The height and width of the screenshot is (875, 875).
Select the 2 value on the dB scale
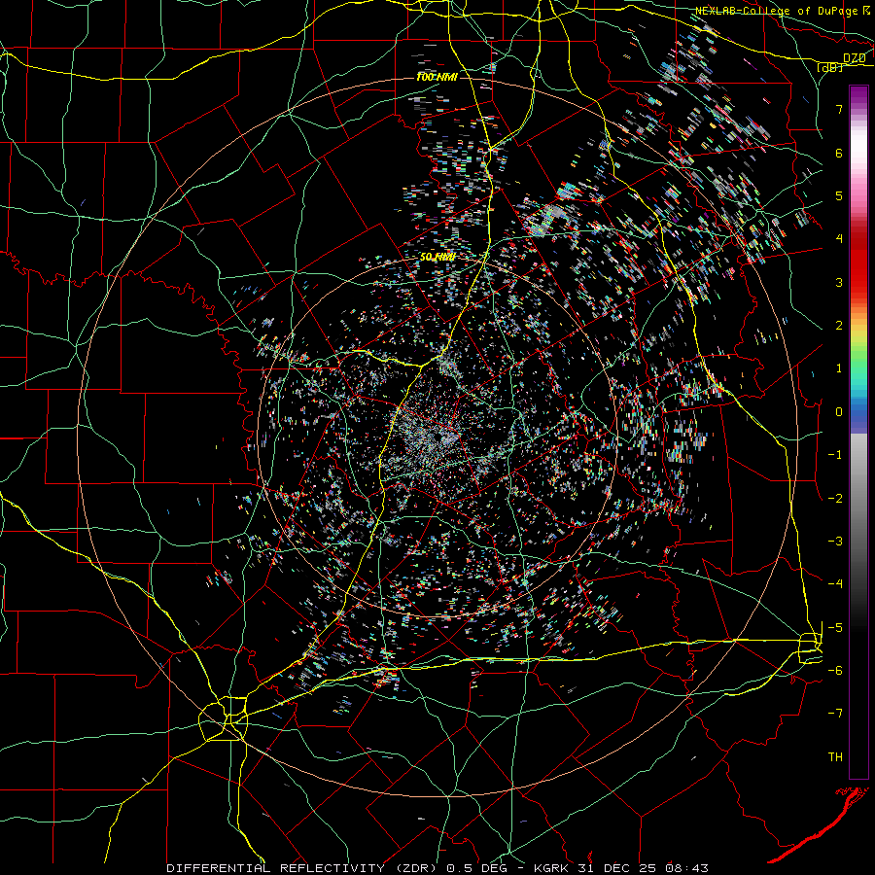(839, 326)
